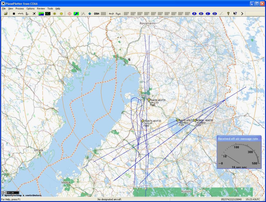Screen dimensions: 266x202
Task: Click the OSM map button
Action: click(97, 14)
